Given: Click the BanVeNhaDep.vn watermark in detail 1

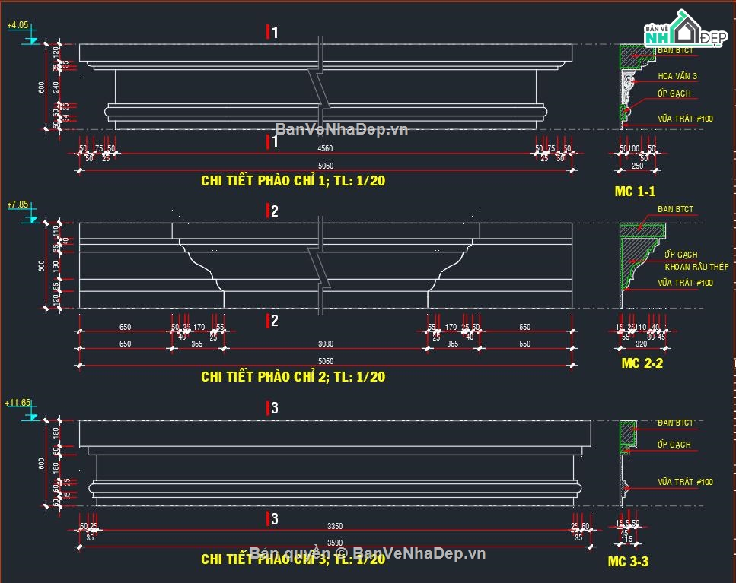Looking at the screenshot, I should point(341,129).
